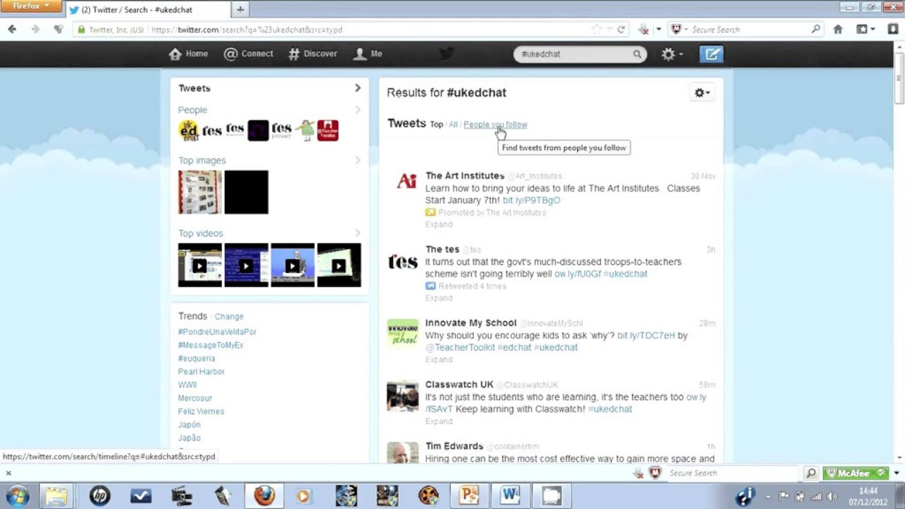Click the magnifier in Secure Search bar
This screenshot has height=509, width=905.
pos(815,30)
